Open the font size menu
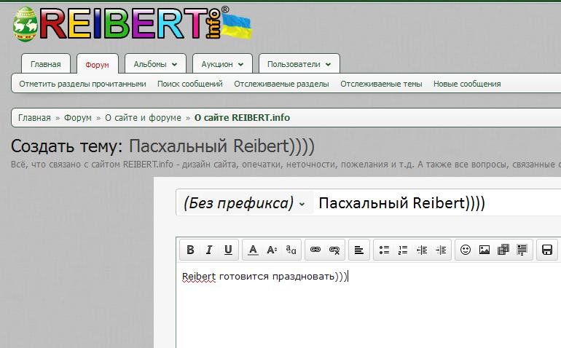The width and height of the screenshot is (561, 348). click(272, 250)
